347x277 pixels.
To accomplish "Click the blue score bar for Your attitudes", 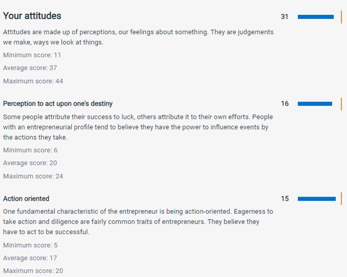I will 315,17.
